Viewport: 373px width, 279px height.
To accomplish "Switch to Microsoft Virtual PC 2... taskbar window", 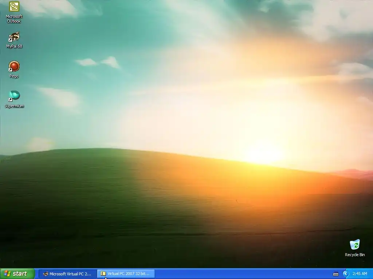I will [67, 274].
